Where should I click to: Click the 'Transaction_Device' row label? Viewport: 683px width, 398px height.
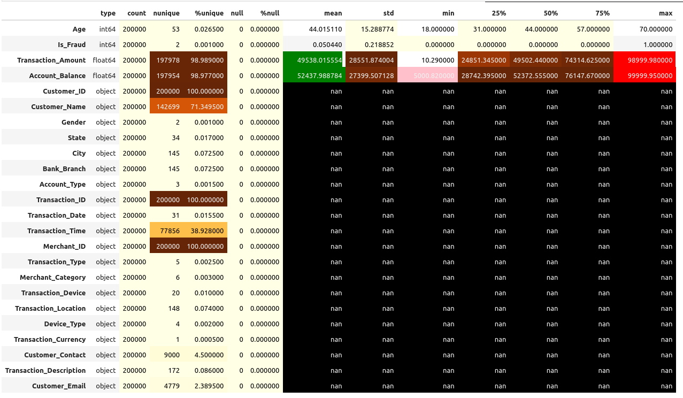coord(53,293)
